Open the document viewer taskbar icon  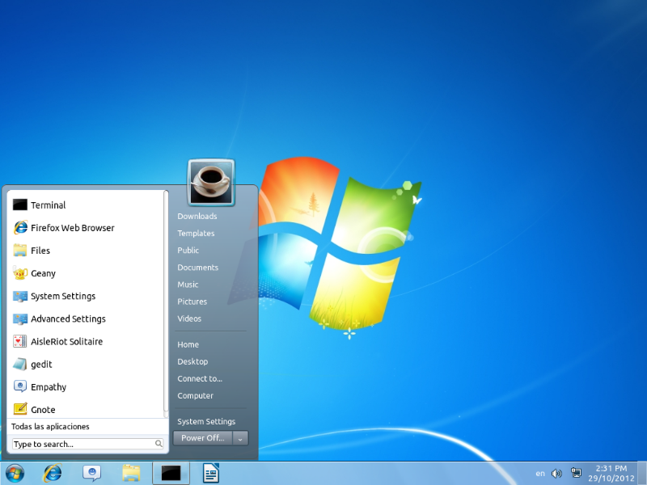[211, 473]
